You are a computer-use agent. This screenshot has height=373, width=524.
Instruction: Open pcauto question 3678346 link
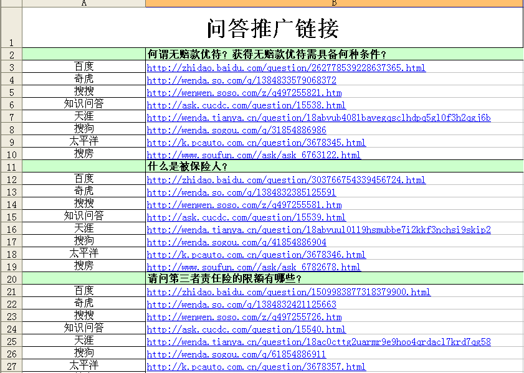pos(256,255)
